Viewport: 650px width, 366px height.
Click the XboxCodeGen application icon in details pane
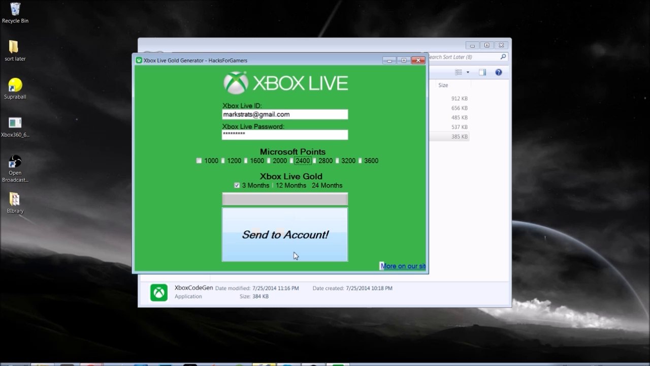pos(159,293)
